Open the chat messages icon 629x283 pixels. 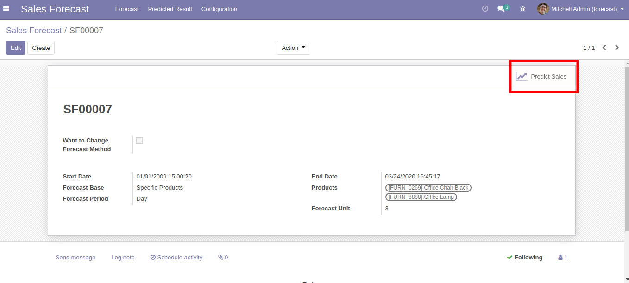click(x=501, y=9)
